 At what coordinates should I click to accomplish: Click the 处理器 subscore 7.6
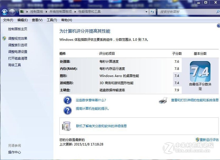177,61
